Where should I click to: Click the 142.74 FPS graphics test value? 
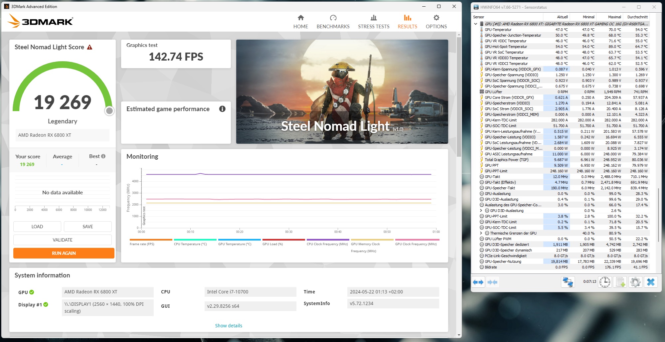point(176,57)
